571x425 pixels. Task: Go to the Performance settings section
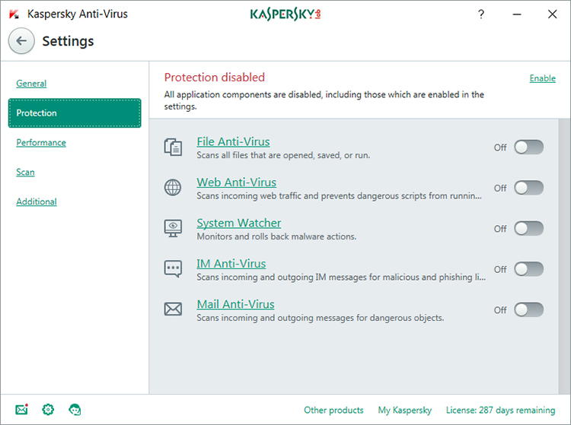pyautogui.click(x=41, y=143)
